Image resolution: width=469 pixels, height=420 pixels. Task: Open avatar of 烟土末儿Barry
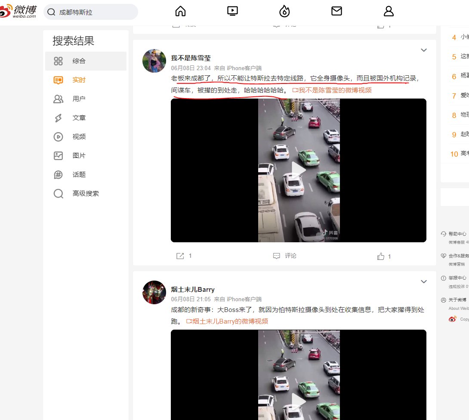point(154,292)
